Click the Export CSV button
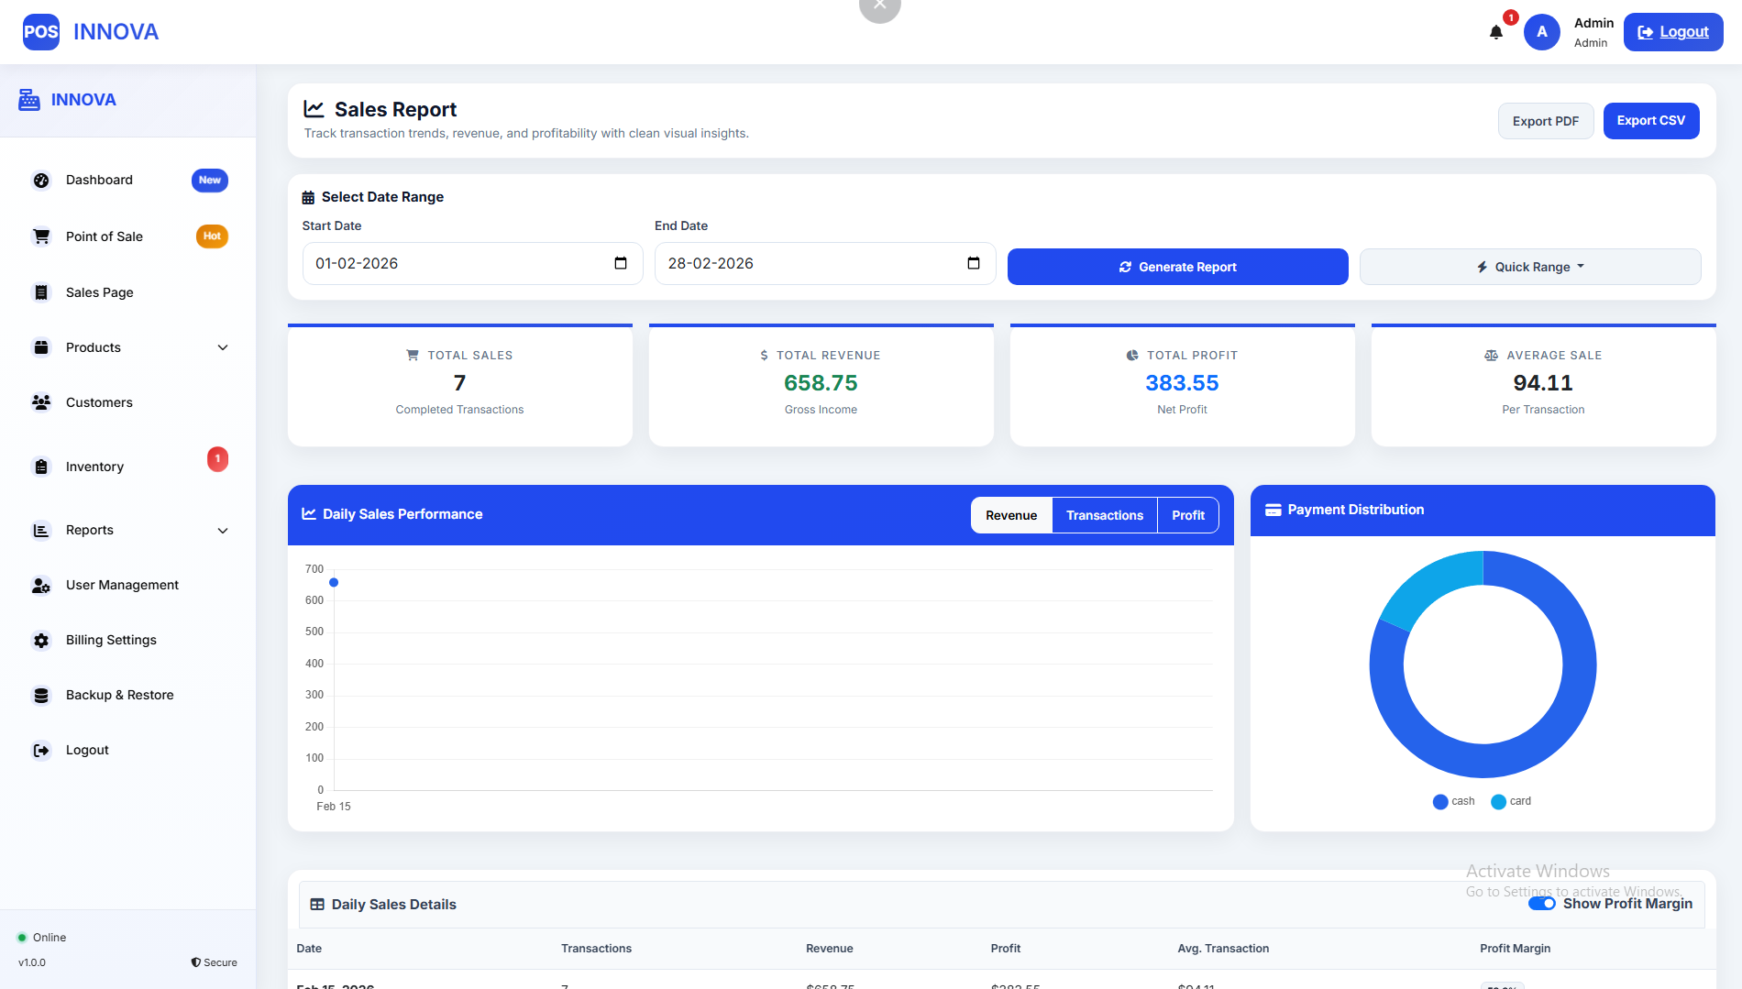 click(x=1650, y=121)
